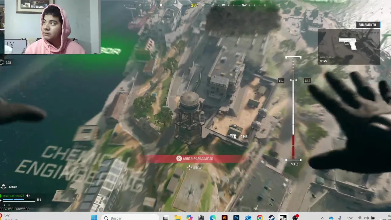Click the Armamento label tab
Viewport: 391px width, 220px height.
(x=368, y=25)
